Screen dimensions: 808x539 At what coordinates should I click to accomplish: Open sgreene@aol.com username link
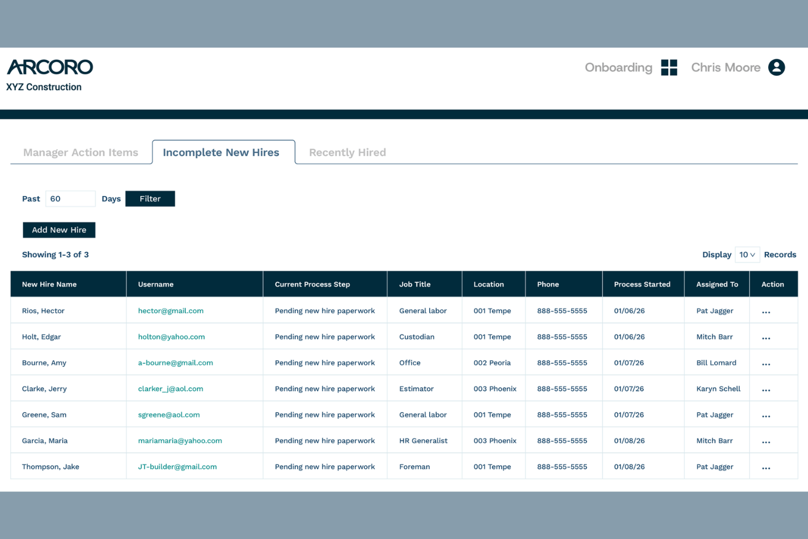[169, 414]
